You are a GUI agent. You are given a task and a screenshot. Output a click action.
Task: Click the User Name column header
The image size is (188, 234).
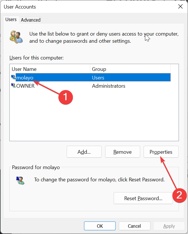(50, 69)
